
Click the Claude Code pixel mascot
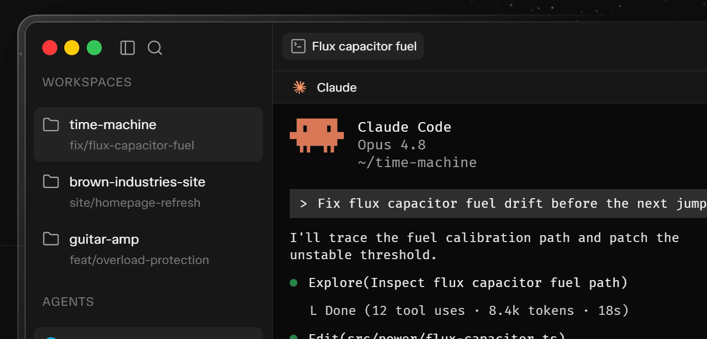tap(317, 135)
